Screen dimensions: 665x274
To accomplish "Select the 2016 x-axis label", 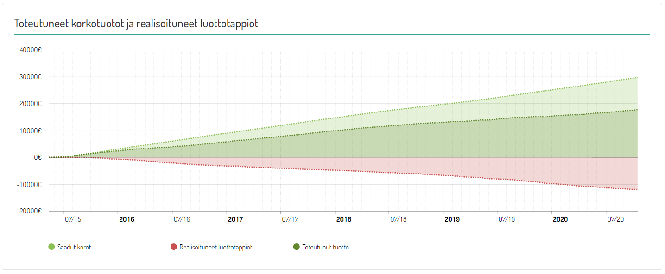I will coord(127,219).
